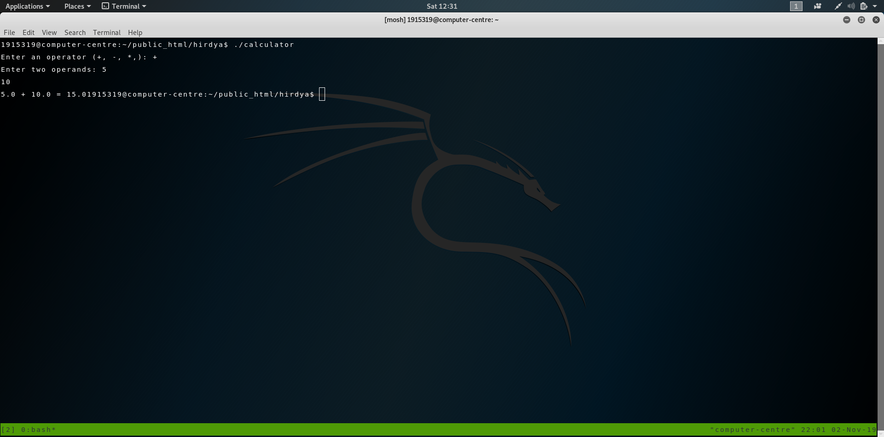Click the battery power icon

point(864,6)
